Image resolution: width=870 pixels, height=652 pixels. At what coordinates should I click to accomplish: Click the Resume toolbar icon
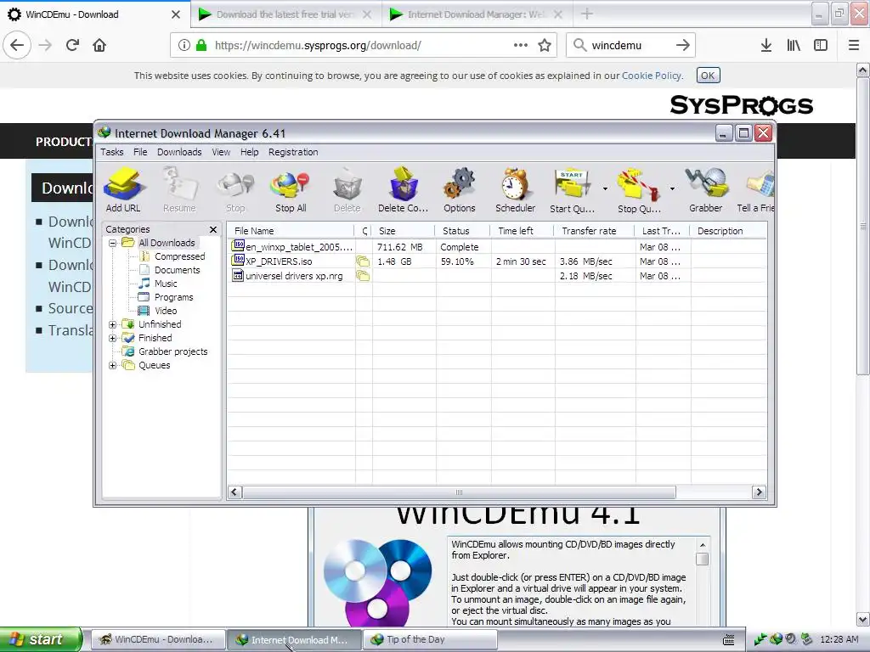pos(179,190)
